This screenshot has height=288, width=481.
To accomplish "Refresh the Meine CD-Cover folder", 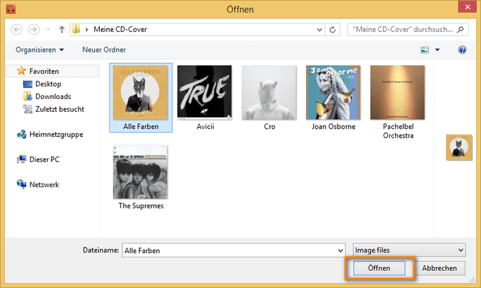I will (333, 30).
